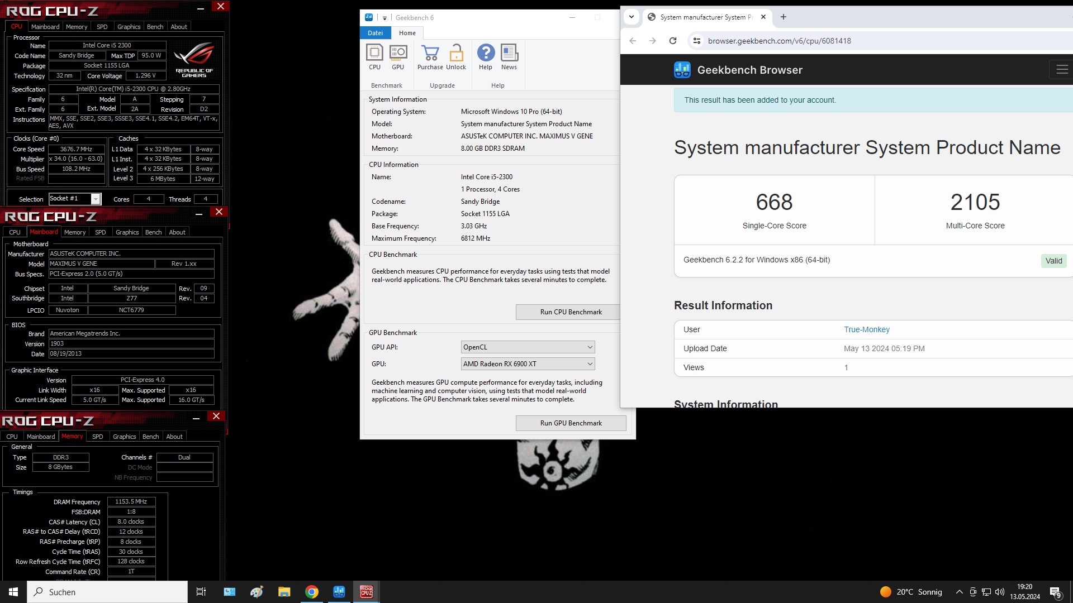Open the AMD Radeon RX 6900 XT dropdown
This screenshot has height=603, width=1073.
pos(528,364)
